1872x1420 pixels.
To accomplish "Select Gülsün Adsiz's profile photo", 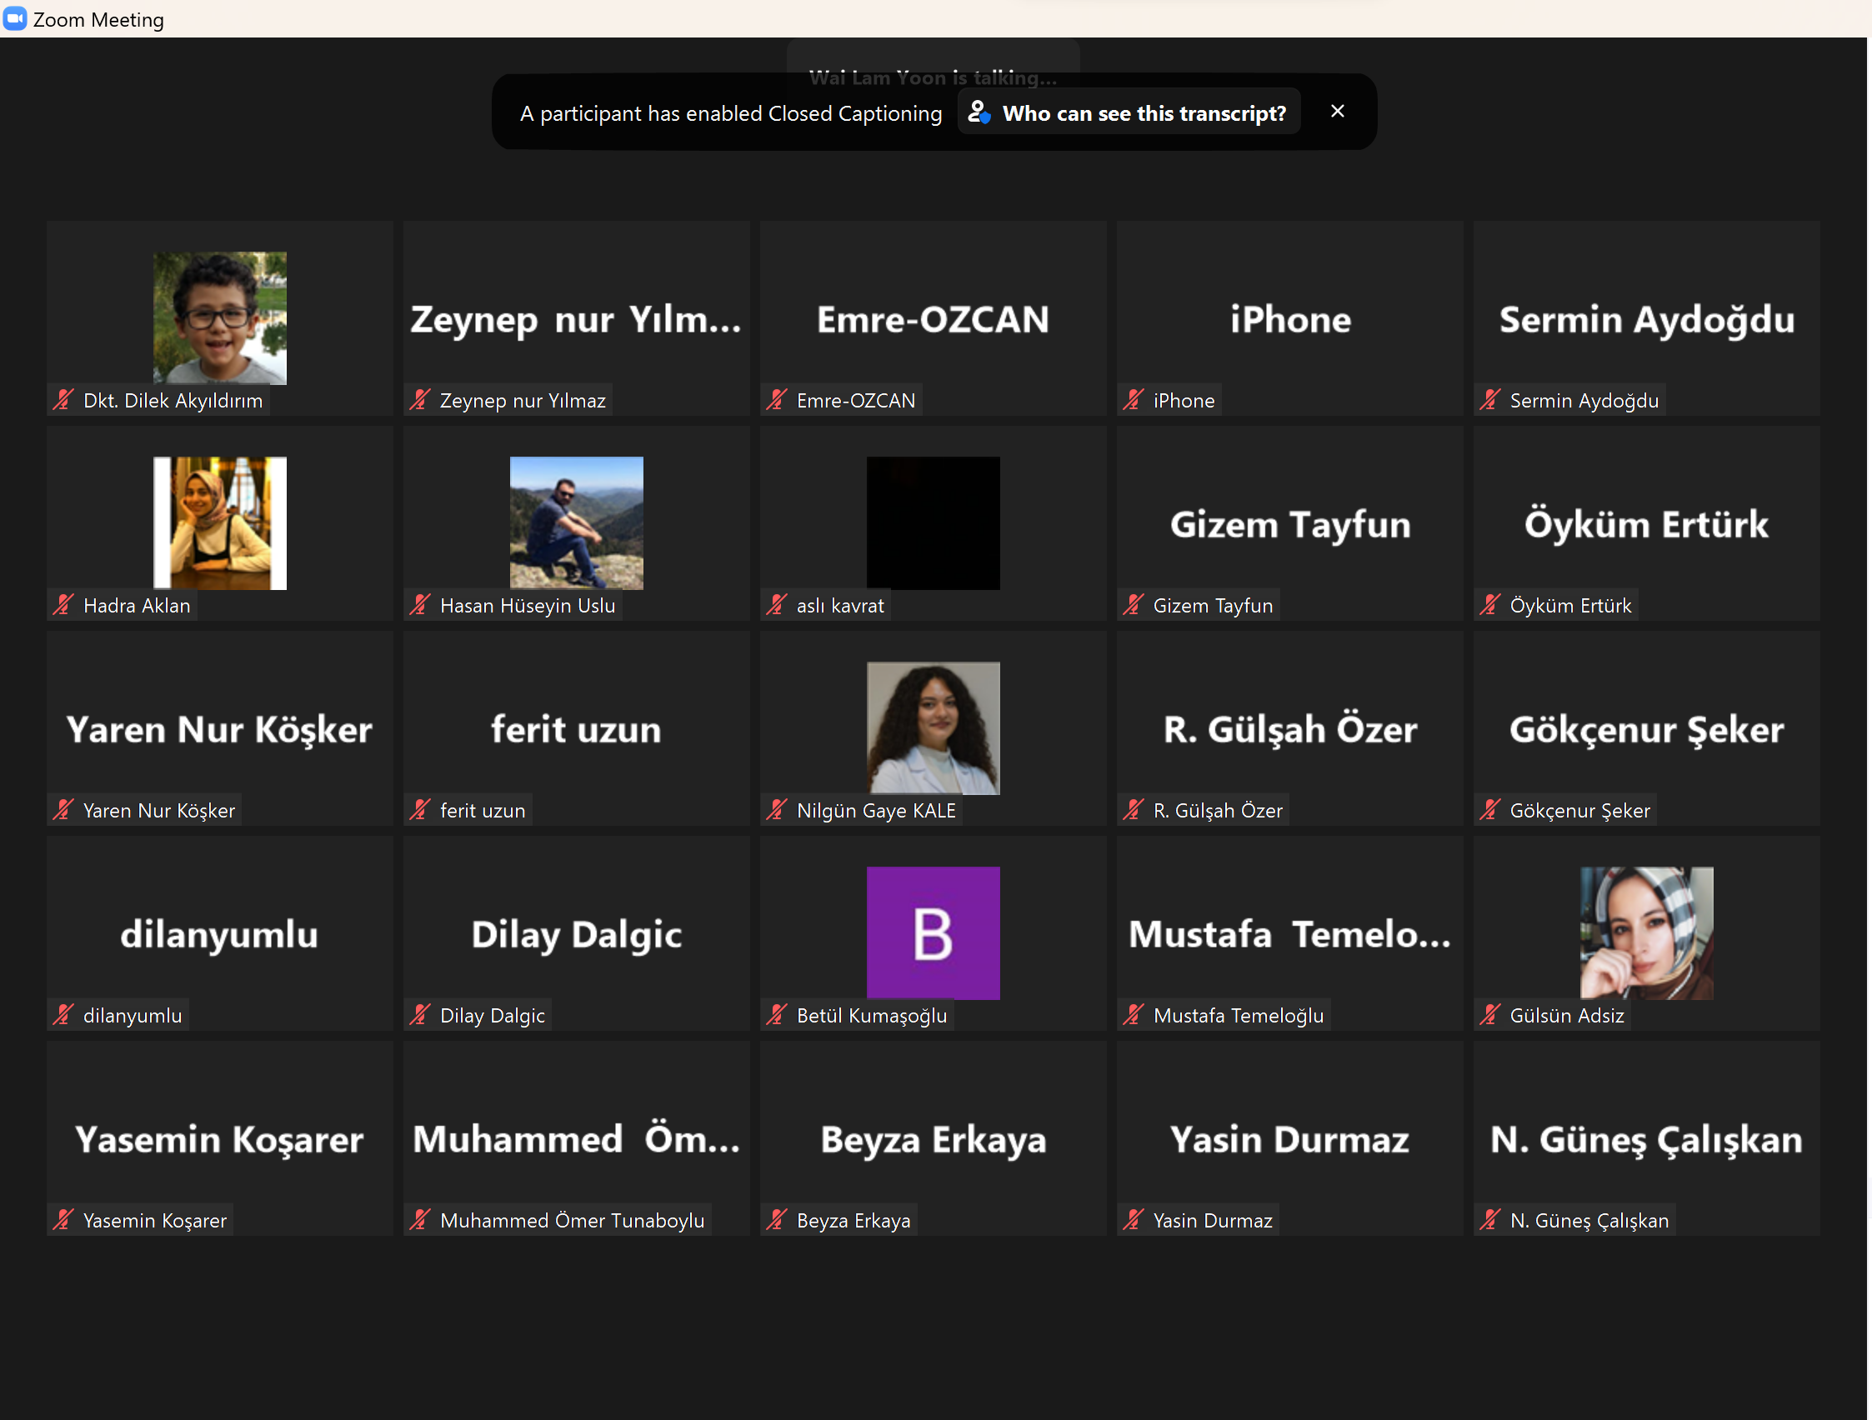I will (x=1646, y=932).
